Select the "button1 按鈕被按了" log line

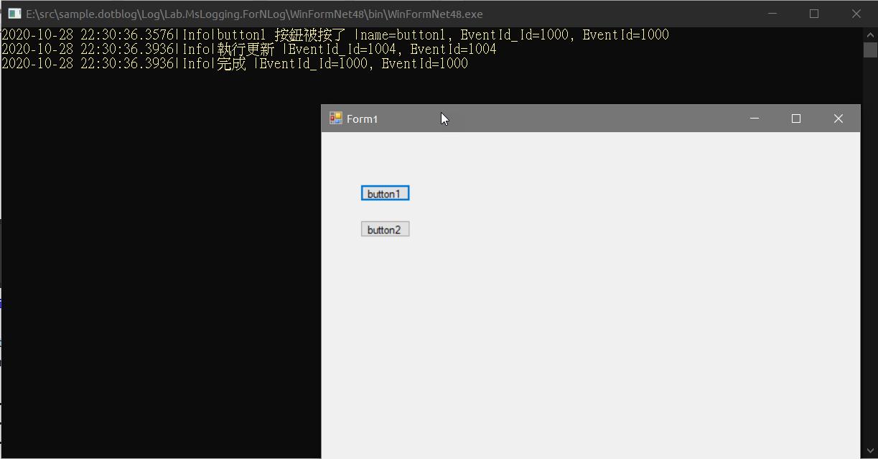tap(266, 34)
